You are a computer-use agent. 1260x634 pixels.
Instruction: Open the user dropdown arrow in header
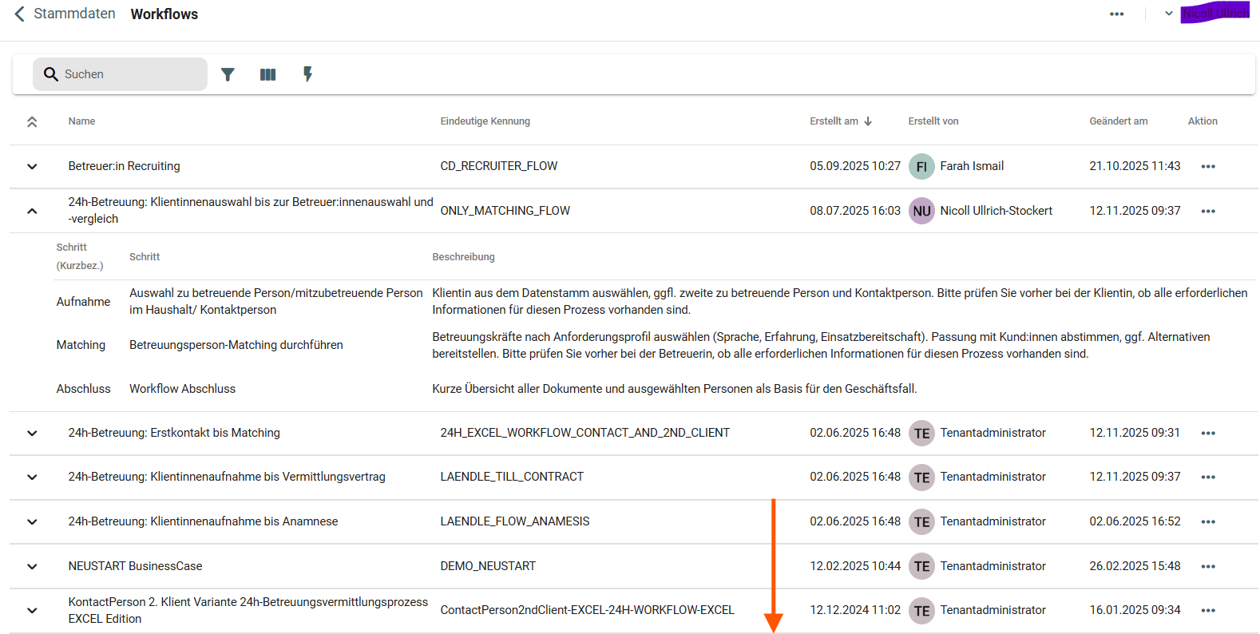[x=1168, y=14]
